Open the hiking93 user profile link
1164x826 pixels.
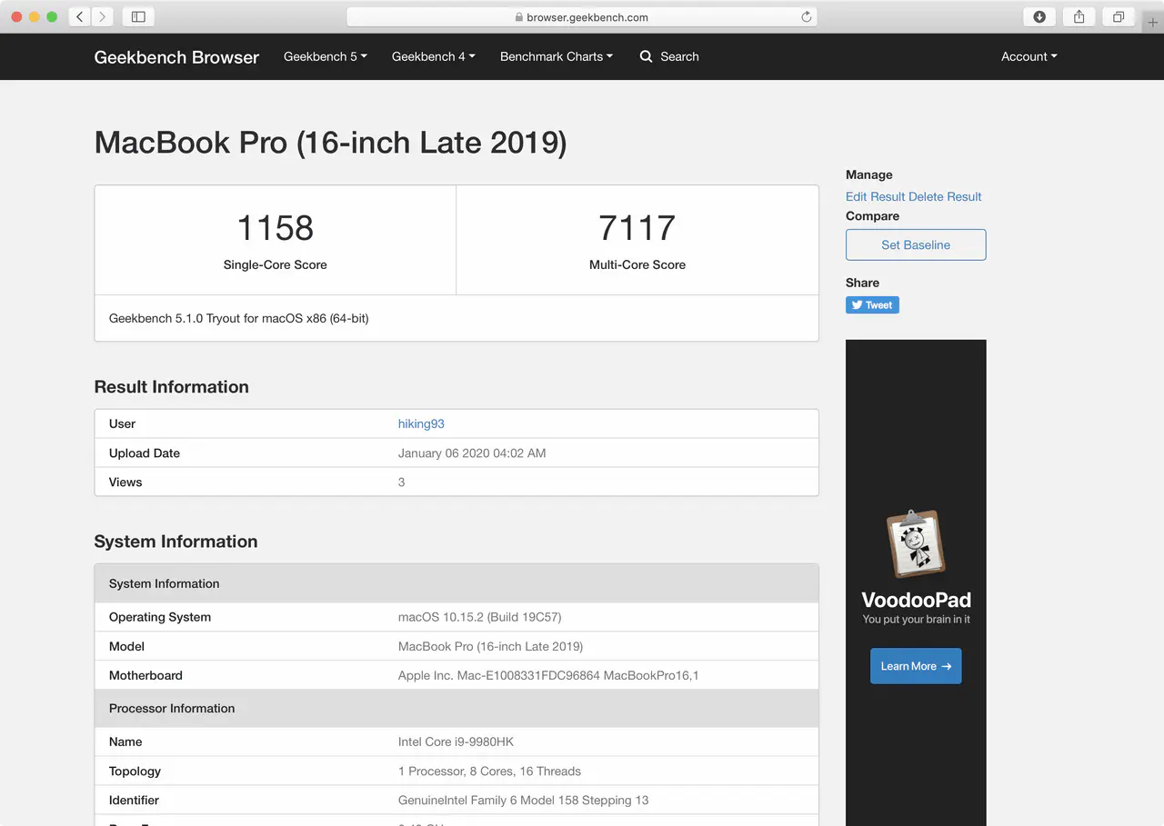click(x=421, y=423)
